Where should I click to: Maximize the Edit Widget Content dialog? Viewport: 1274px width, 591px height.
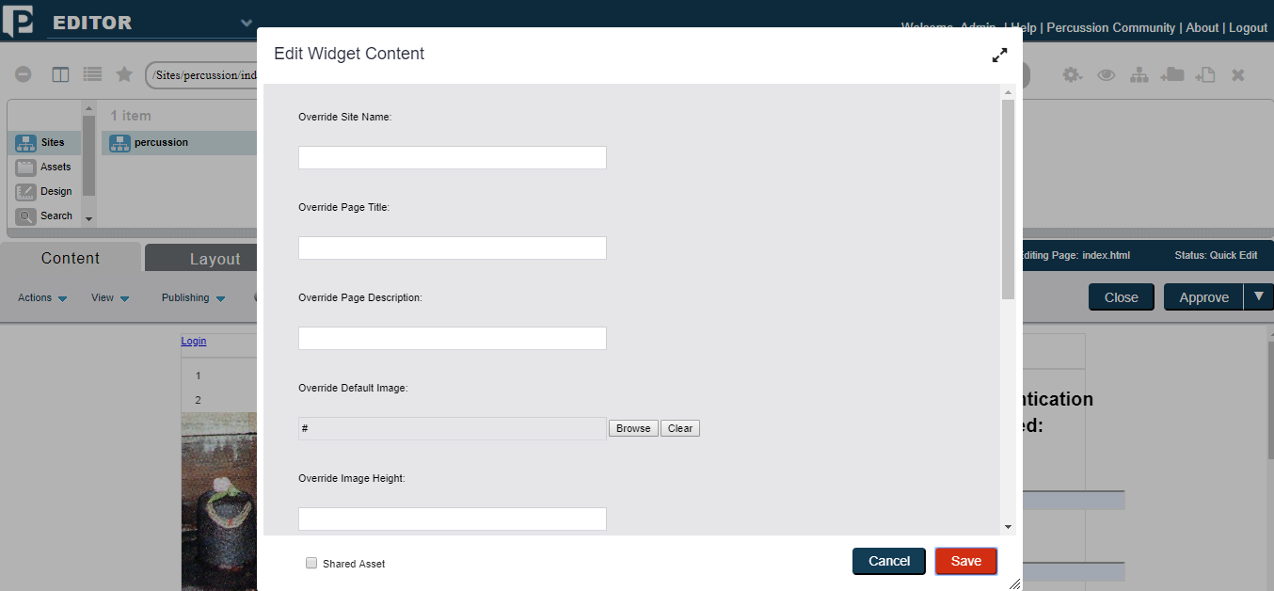coord(999,56)
